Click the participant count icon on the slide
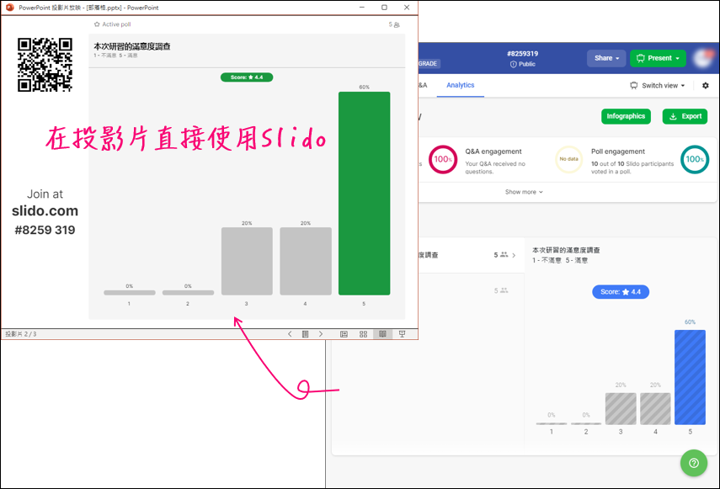Viewport: 720px width, 489px height. (x=397, y=24)
